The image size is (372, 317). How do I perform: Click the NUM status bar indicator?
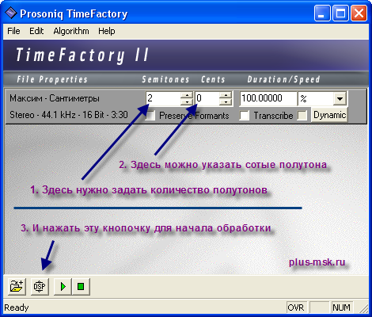click(x=341, y=307)
